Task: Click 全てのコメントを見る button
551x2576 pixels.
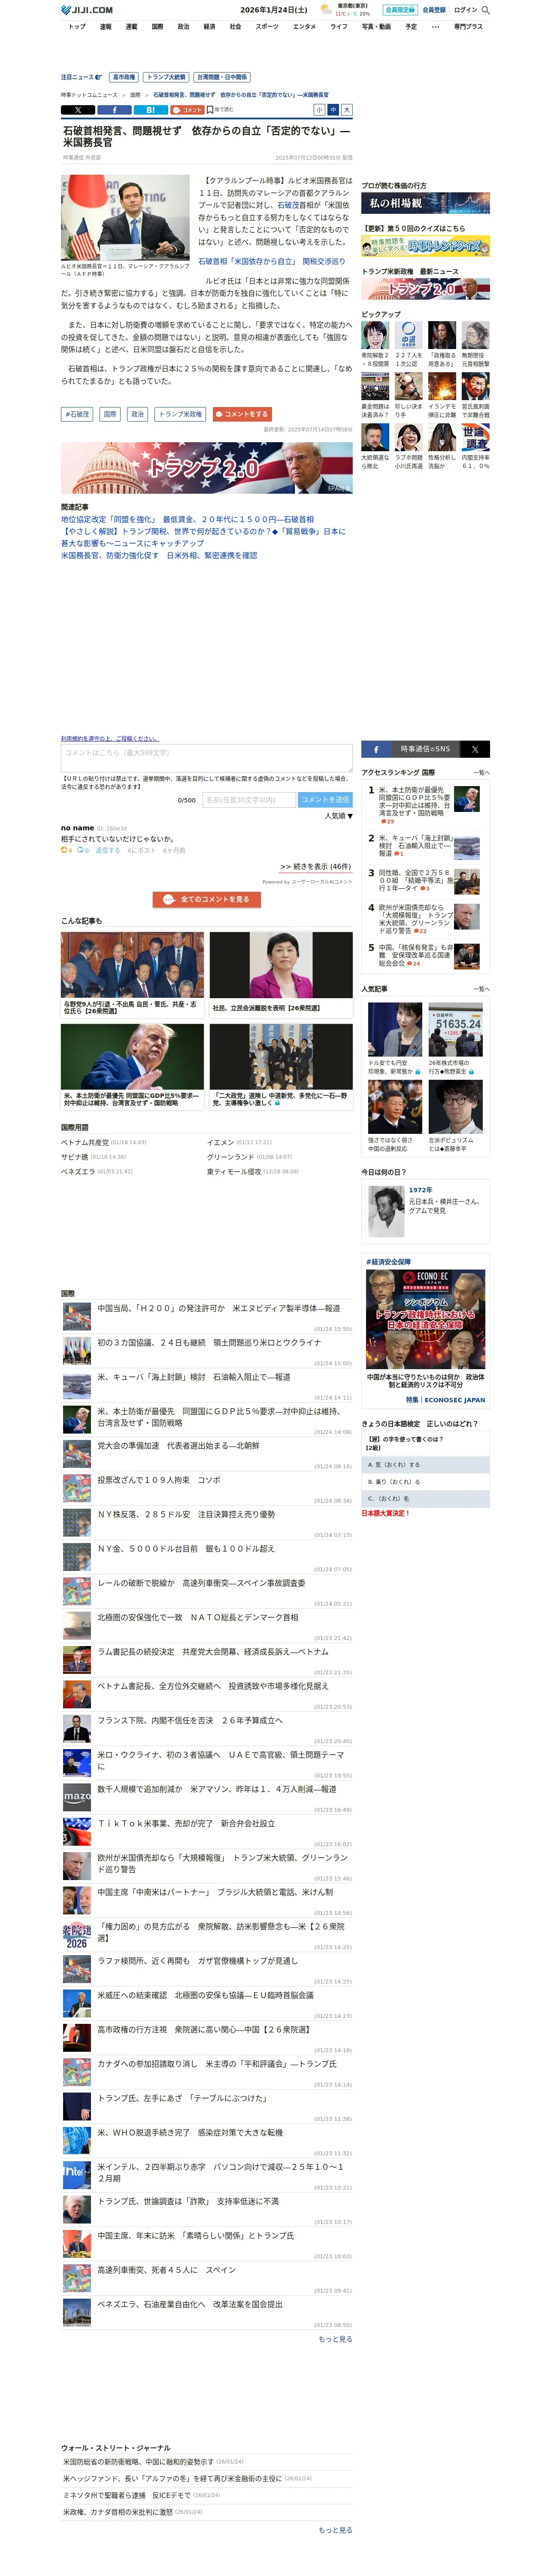Action: (207, 899)
